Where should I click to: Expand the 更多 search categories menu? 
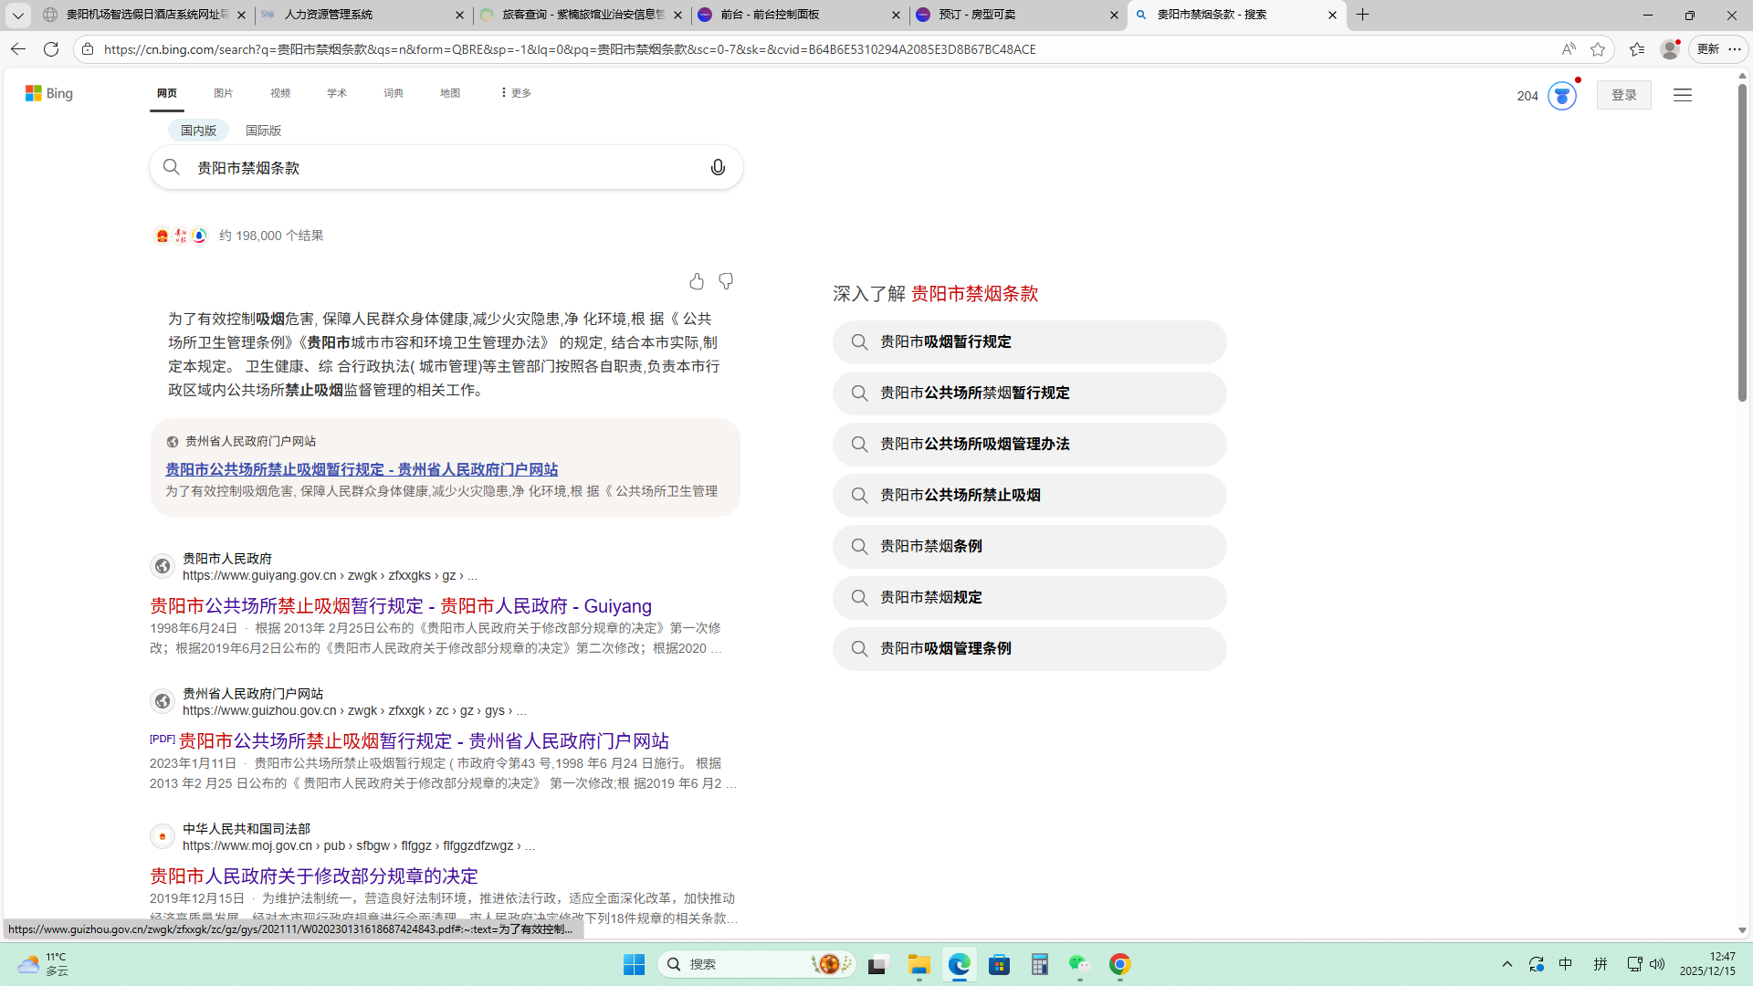point(516,93)
